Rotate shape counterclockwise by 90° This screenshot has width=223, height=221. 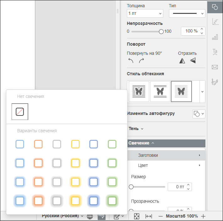tap(131, 60)
